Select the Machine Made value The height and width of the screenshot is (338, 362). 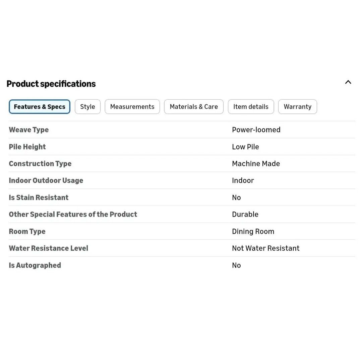[256, 164]
